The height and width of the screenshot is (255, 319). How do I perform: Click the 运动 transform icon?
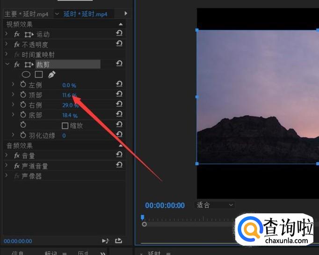click(29, 35)
